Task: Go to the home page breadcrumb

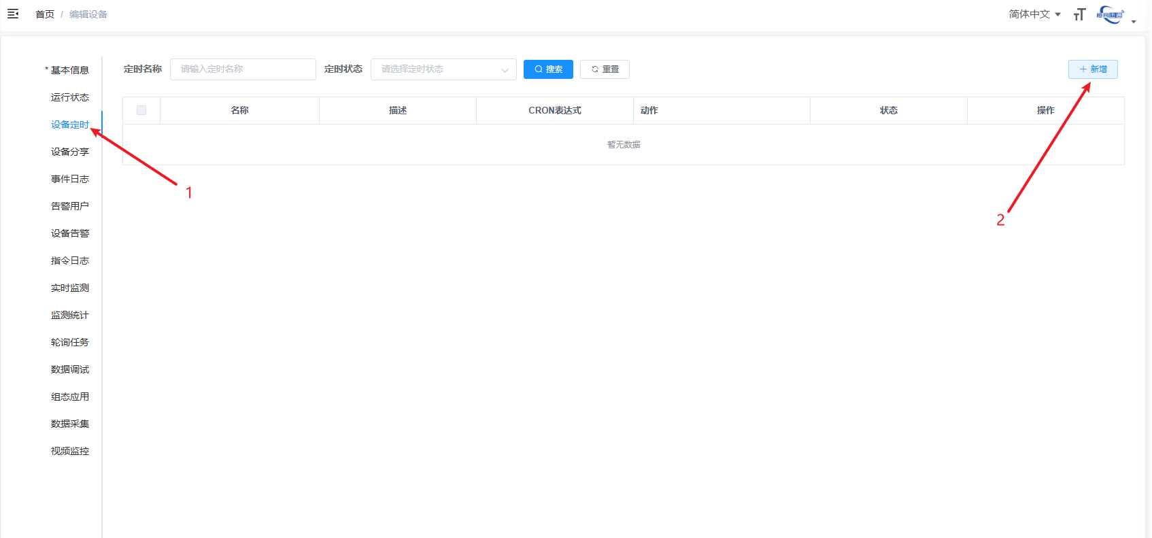Action: tap(45, 14)
